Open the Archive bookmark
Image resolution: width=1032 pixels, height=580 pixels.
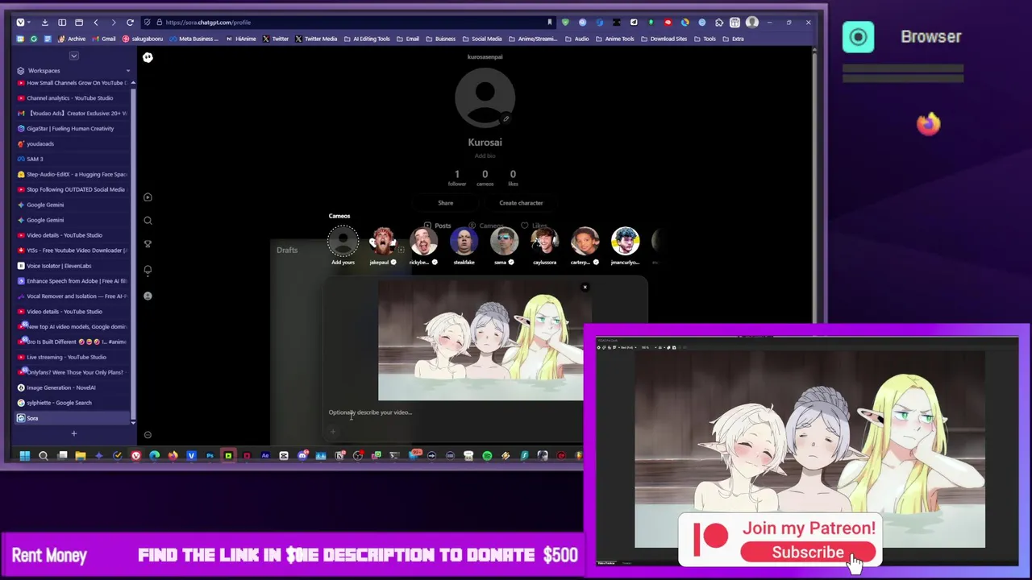[73, 39]
